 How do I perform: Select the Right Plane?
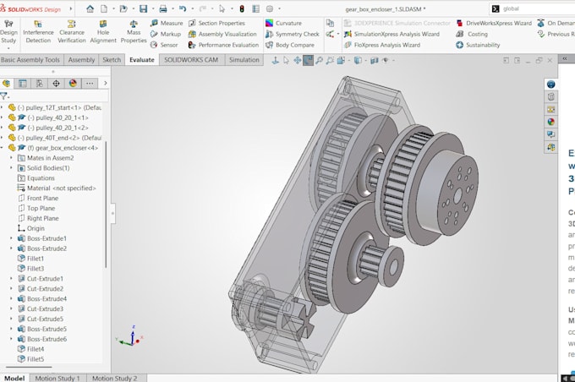tap(38, 218)
